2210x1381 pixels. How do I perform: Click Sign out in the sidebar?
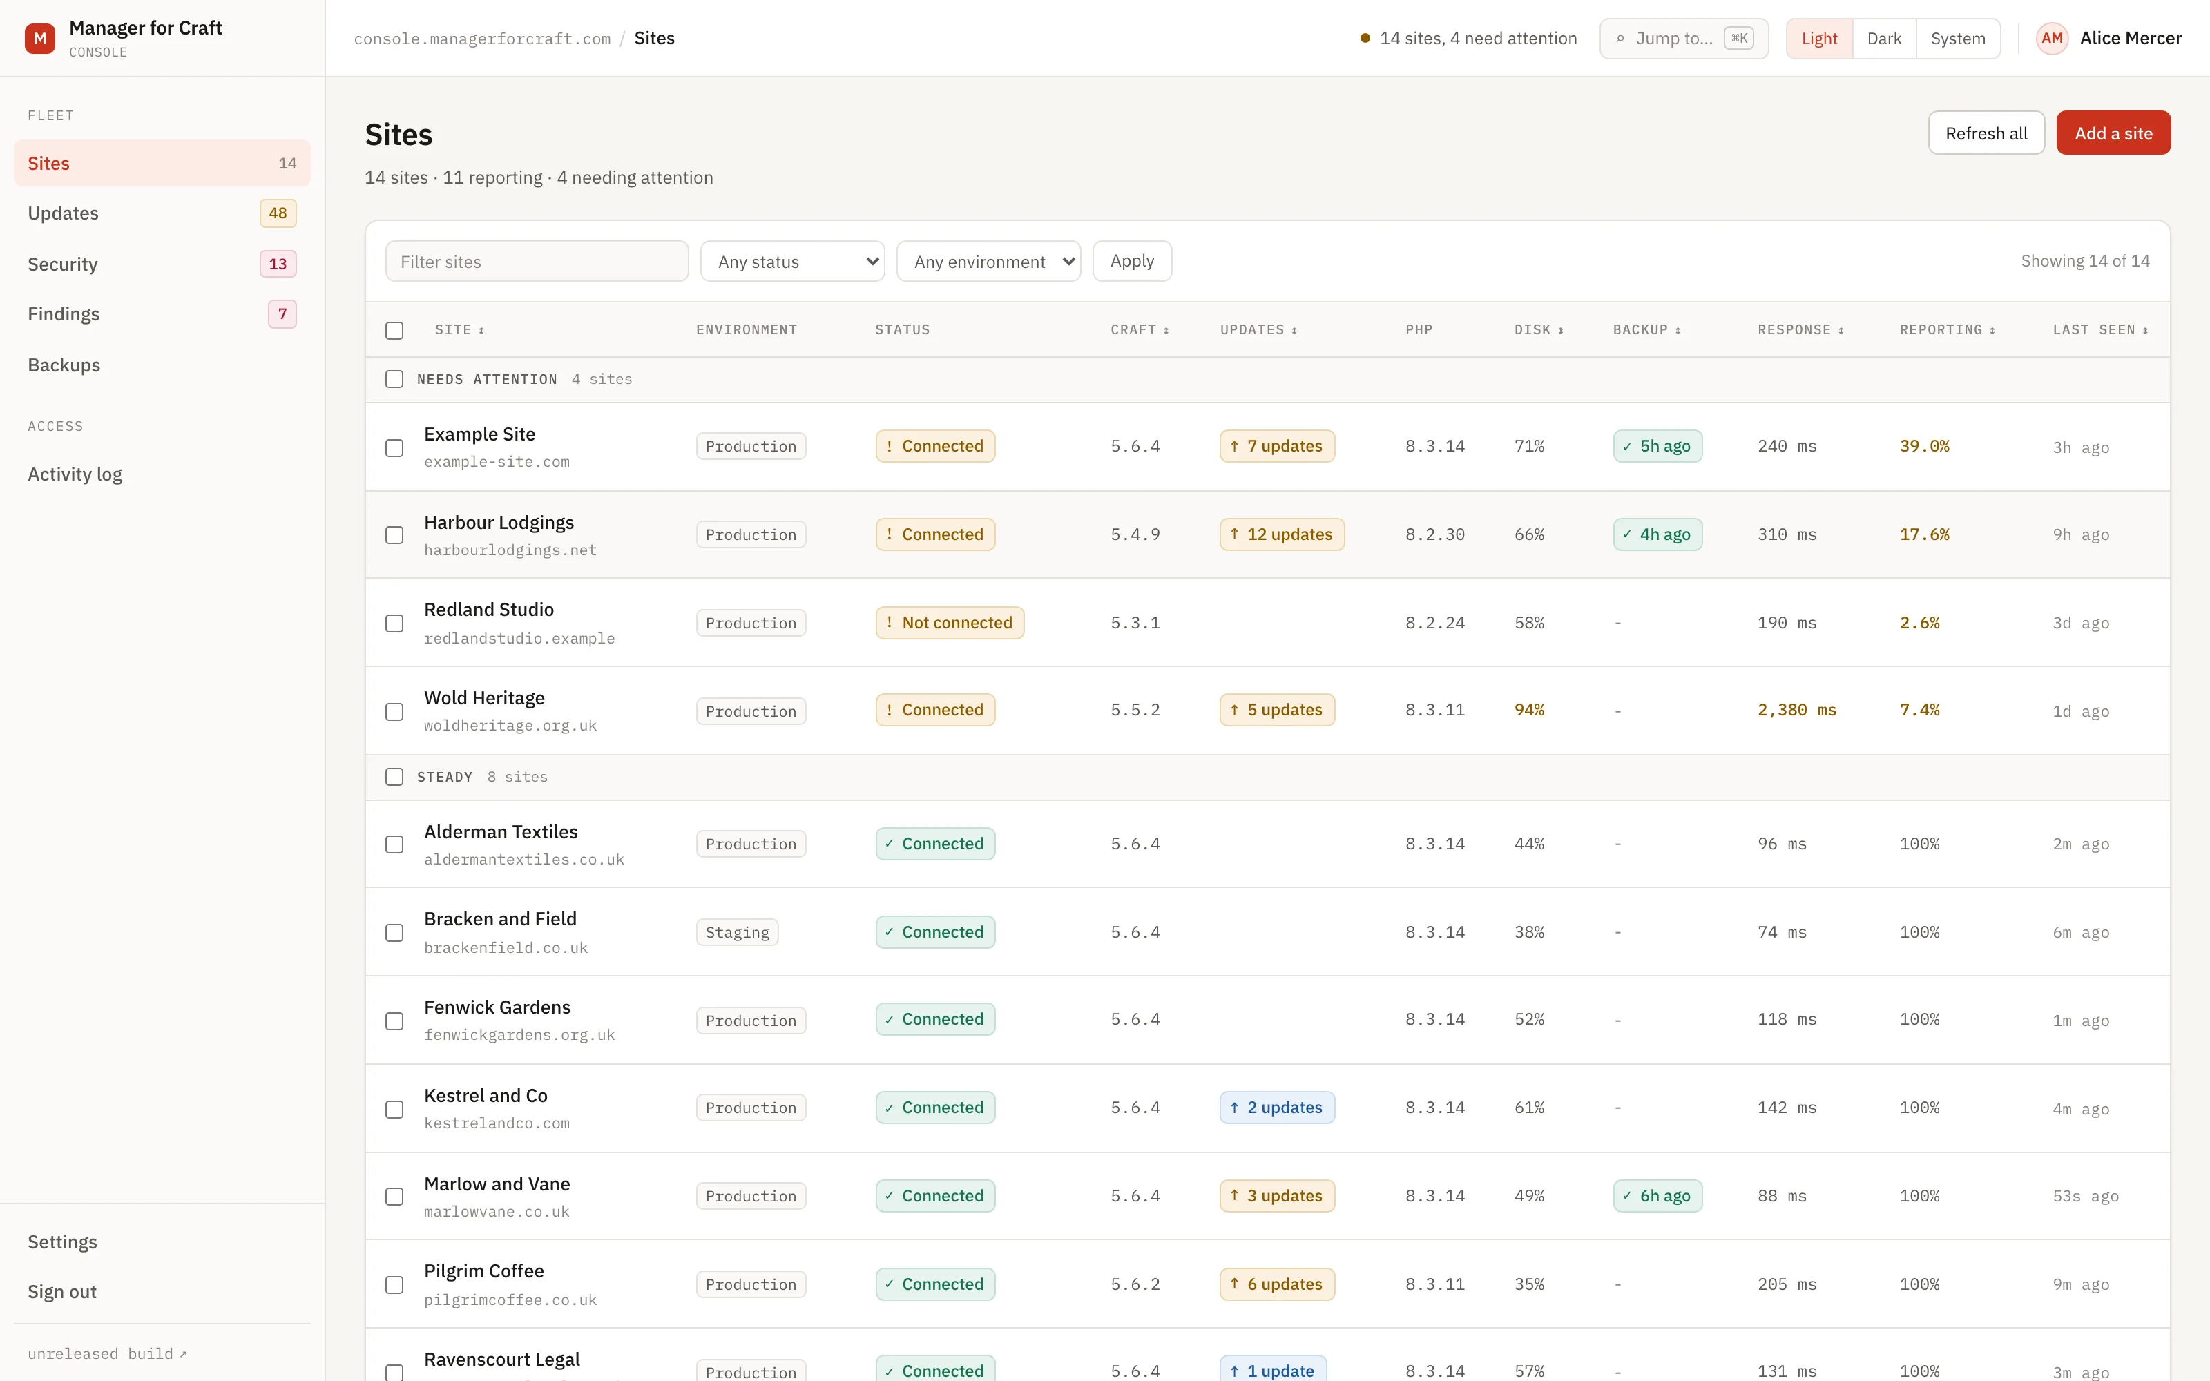point(162,1291)
